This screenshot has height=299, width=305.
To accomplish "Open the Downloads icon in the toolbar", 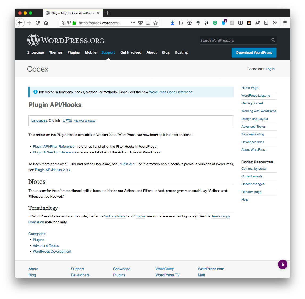I will [172, 23].
